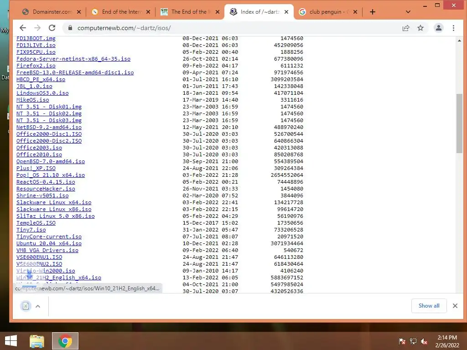Open ReactOS-0.4.15.iso link
Image resolution: width=467 pixels, height=350 pixels.
click(46, 182)
